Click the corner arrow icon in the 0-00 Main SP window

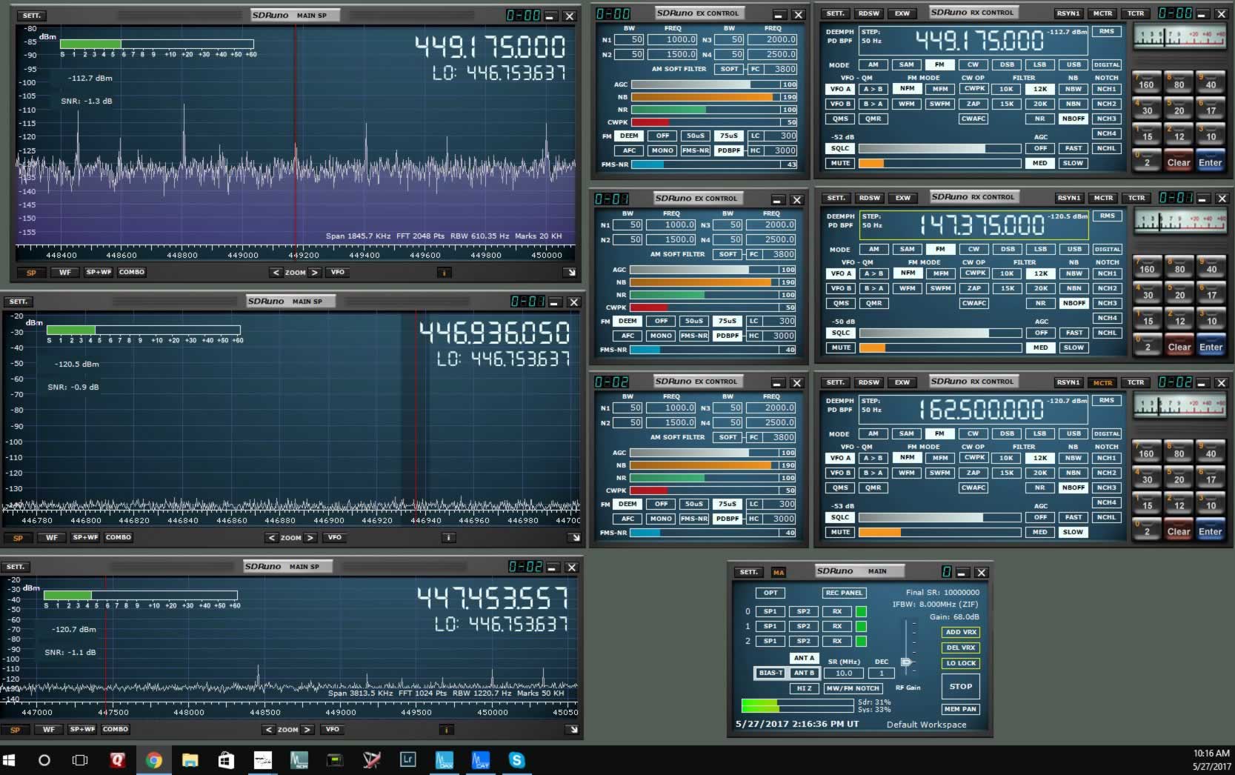click(570, 273)
